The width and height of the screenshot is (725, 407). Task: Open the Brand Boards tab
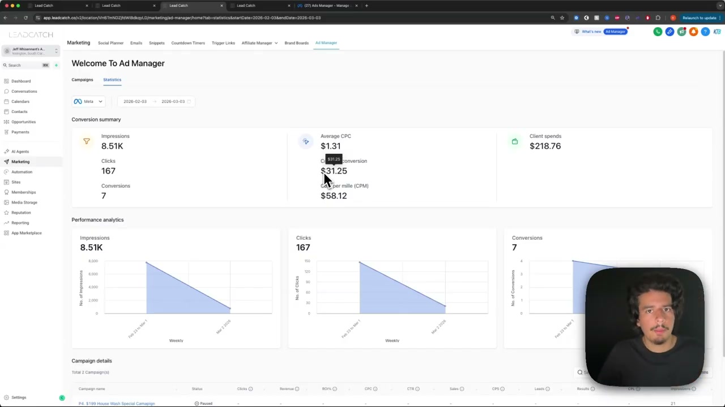(x=296, y=43)
